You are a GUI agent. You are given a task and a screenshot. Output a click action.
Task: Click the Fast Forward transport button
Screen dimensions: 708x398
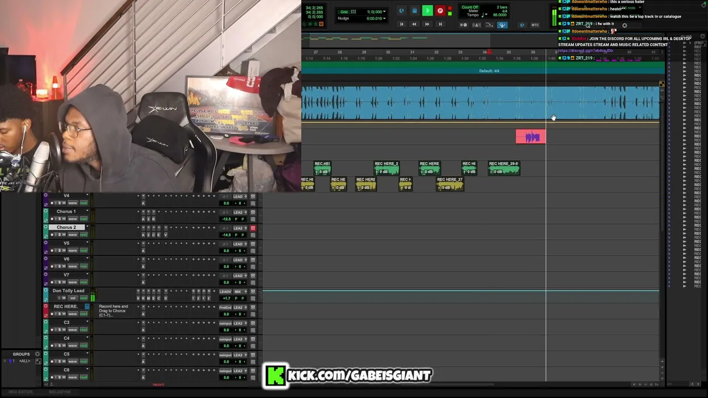click(427, 24)
